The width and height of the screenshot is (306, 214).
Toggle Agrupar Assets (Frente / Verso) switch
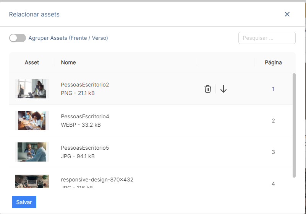pos(18,38)
